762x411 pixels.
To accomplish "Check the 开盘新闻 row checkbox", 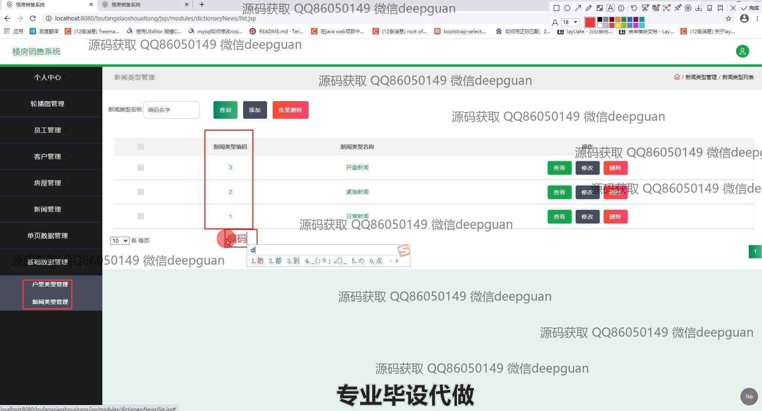I will pos(140,168).
